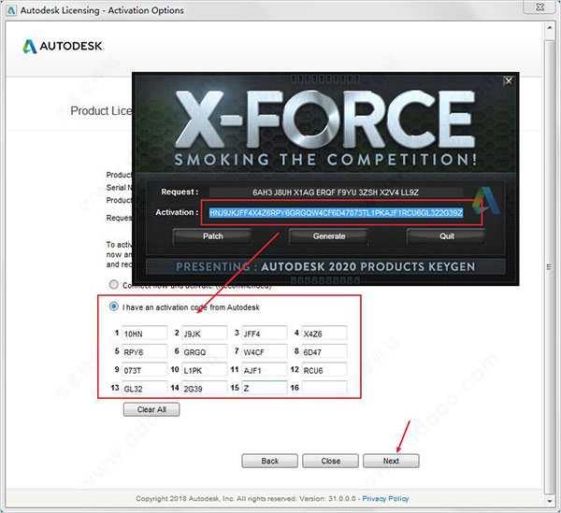Click activation box 15 containing Z
Screen dimensions: 561x513
point(265,388)
